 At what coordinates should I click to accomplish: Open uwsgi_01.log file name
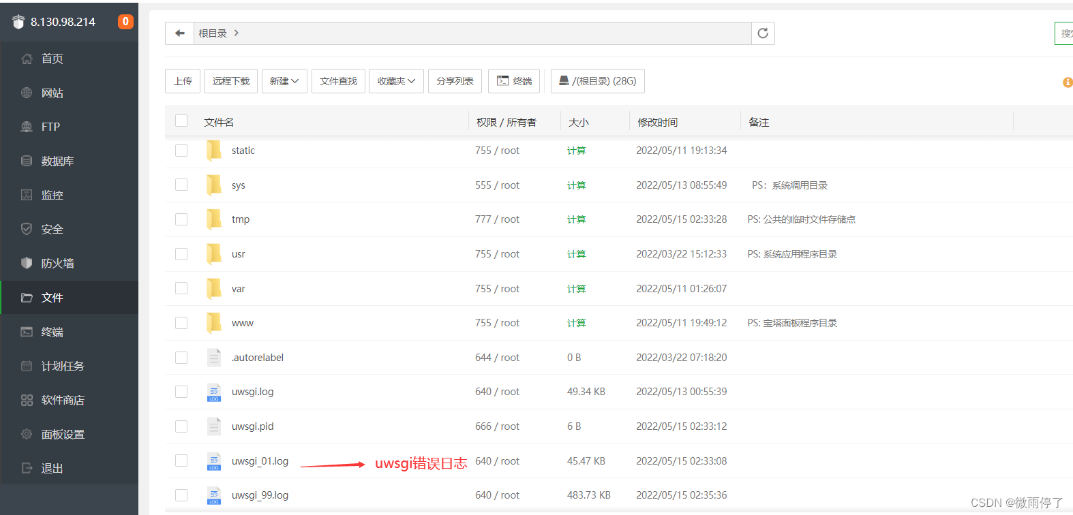tap(260, 461)
